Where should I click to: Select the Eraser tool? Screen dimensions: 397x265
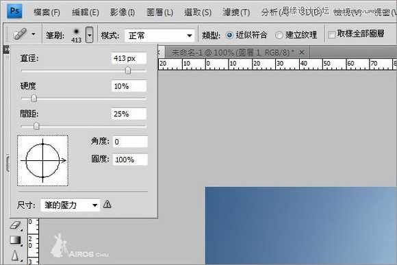pyautogui.click(x=16, y=225)
